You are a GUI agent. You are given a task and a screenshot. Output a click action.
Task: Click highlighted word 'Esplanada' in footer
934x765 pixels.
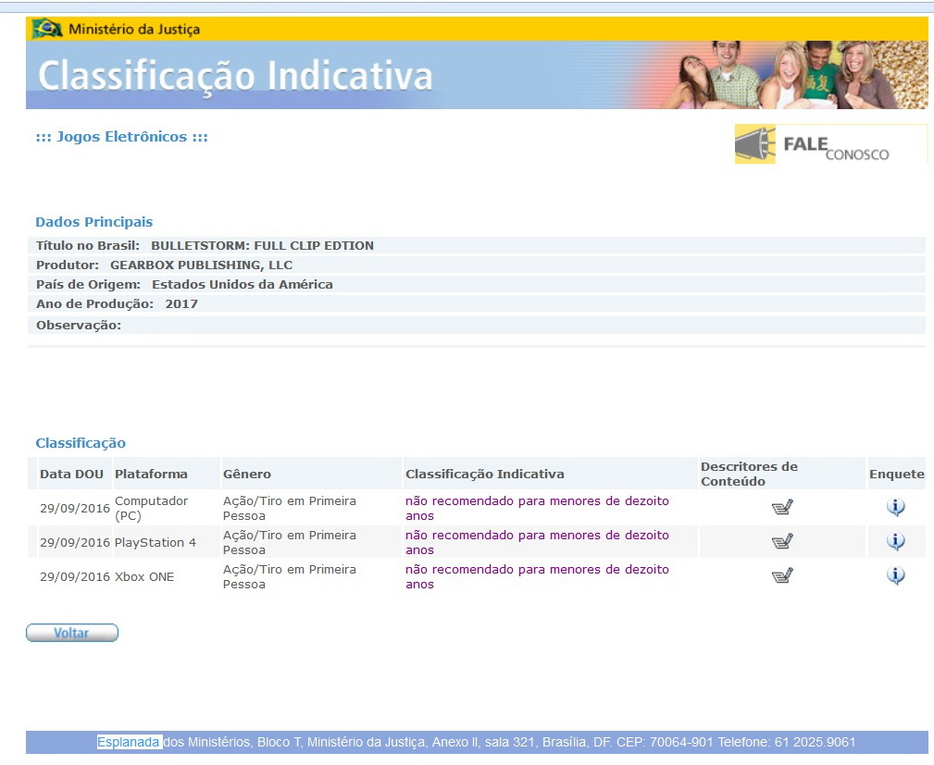click(129, 743)
